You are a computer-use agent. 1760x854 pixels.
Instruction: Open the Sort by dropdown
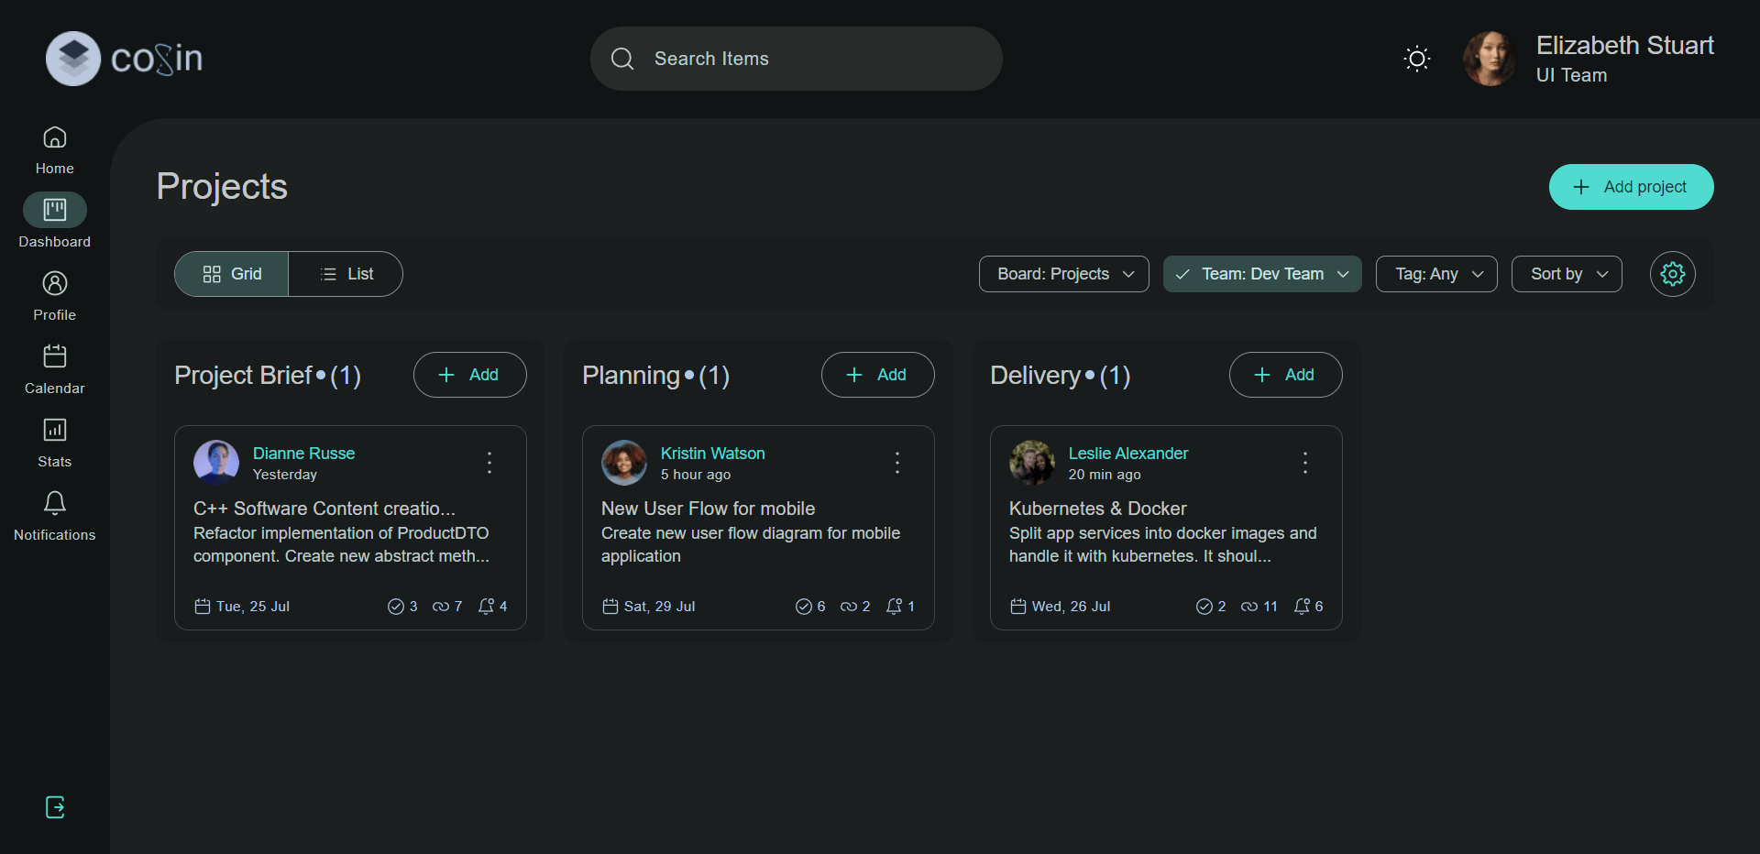click(x=1566, y=273)
